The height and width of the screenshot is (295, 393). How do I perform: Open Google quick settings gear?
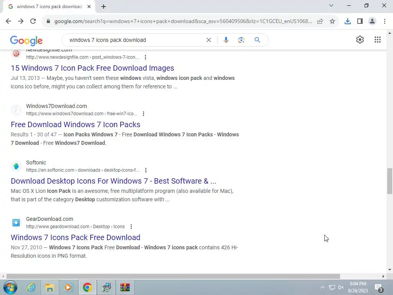click(x=360, y=40)
